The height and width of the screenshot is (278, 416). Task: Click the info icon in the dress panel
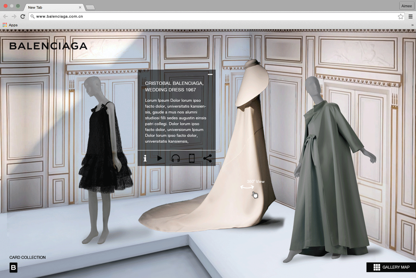pyautogui.click(x=145, y=158)
